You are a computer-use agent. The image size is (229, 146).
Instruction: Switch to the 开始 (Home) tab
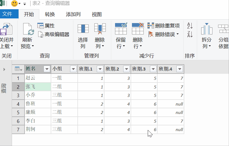click(x=29, y=14)
